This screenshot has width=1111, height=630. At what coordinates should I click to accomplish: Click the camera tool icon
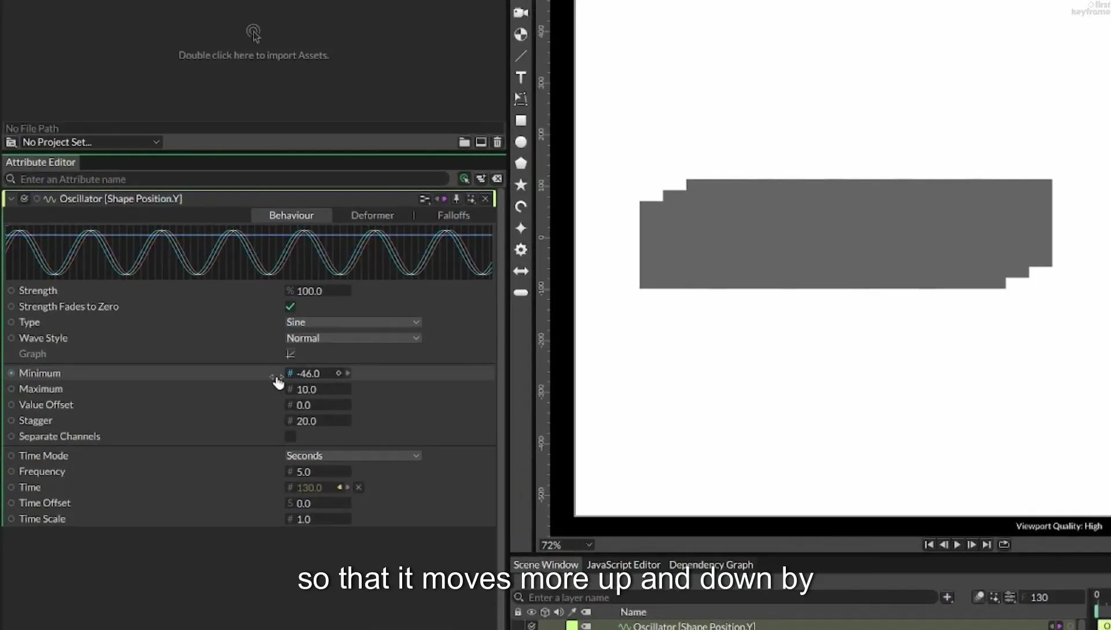click(521, 13)
